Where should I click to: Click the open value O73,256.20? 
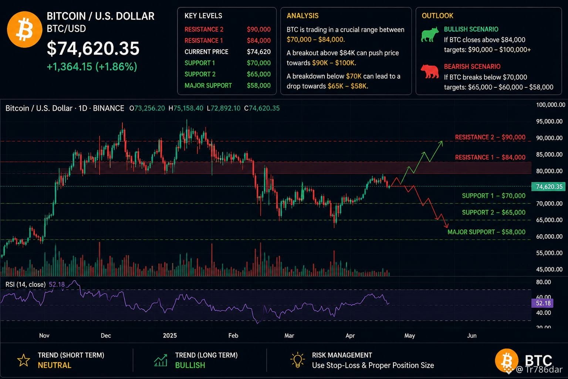147,108
